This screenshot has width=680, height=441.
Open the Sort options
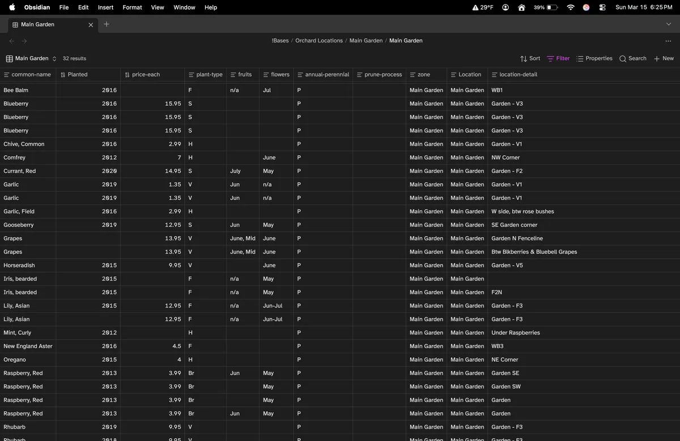coord(530,58)
